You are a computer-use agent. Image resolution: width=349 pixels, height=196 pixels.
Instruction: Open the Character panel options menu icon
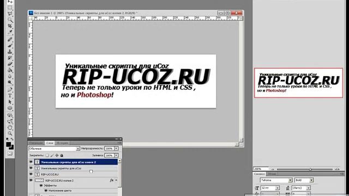342,174
